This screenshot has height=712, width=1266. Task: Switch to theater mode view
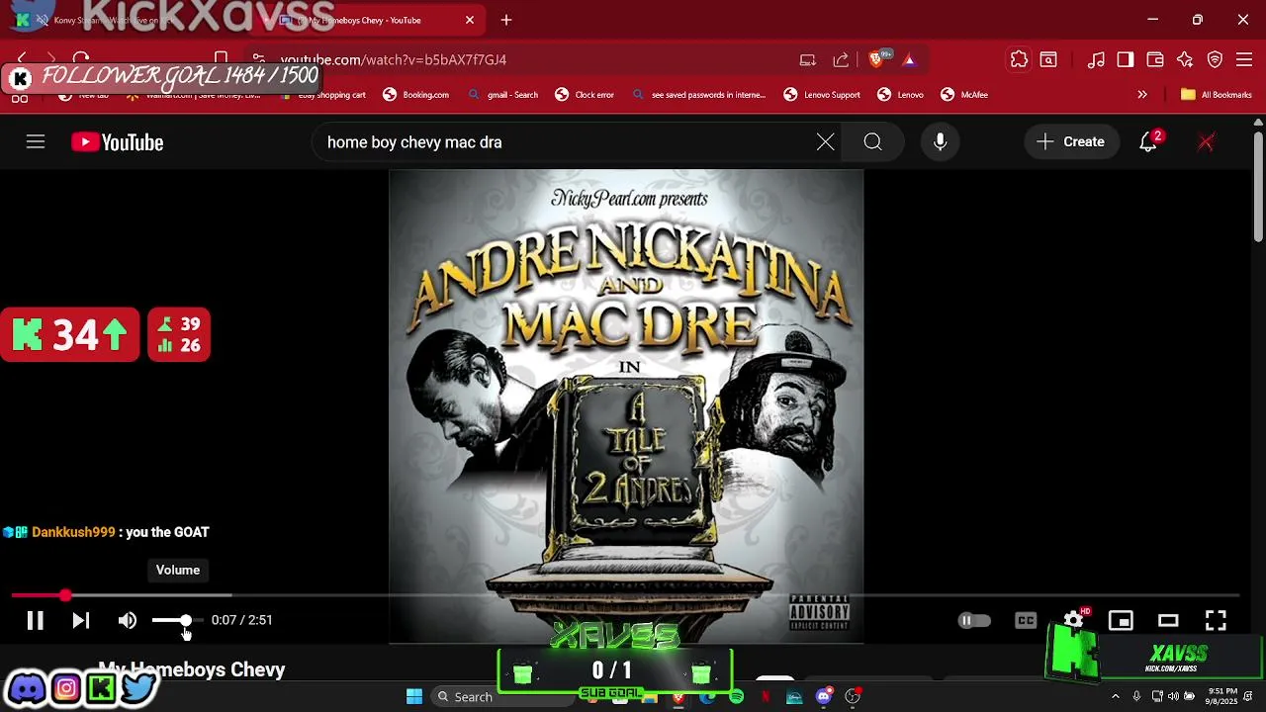tap(1168, 620)
